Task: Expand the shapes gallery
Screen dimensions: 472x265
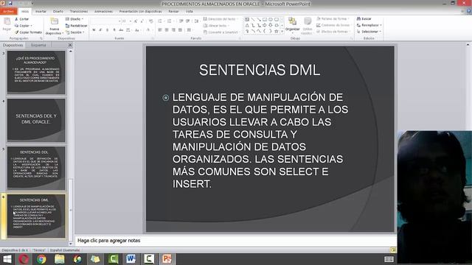Action: (282, 32)
